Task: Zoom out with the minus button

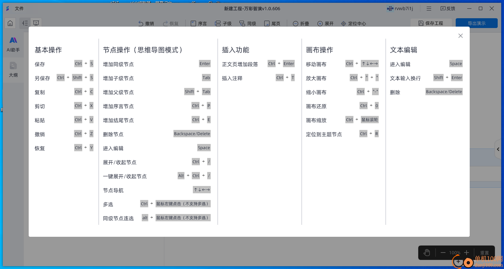Action: point(443,253)
